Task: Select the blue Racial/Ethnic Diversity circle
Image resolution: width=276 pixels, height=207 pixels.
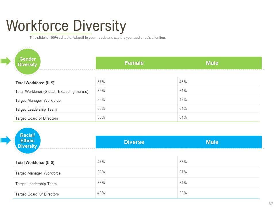Action: (x=27, y=141)
